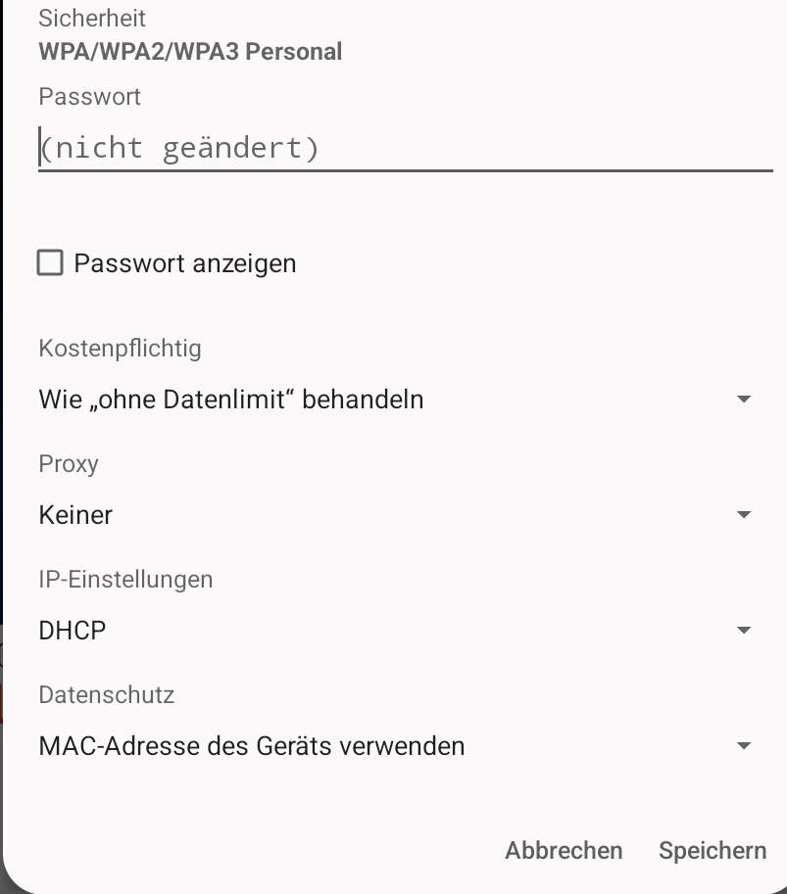Enable the Passwort anzeigen checkbox
The width and height of the screenshot is (787, 894).
point(50,263)
